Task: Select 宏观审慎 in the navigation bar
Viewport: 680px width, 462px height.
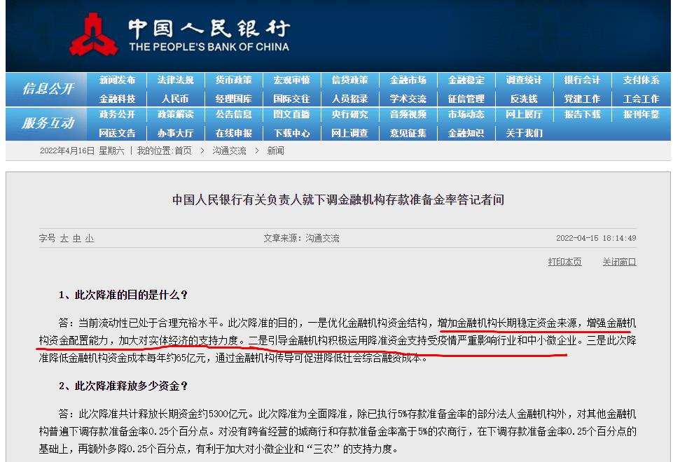Action: (291, 80)
